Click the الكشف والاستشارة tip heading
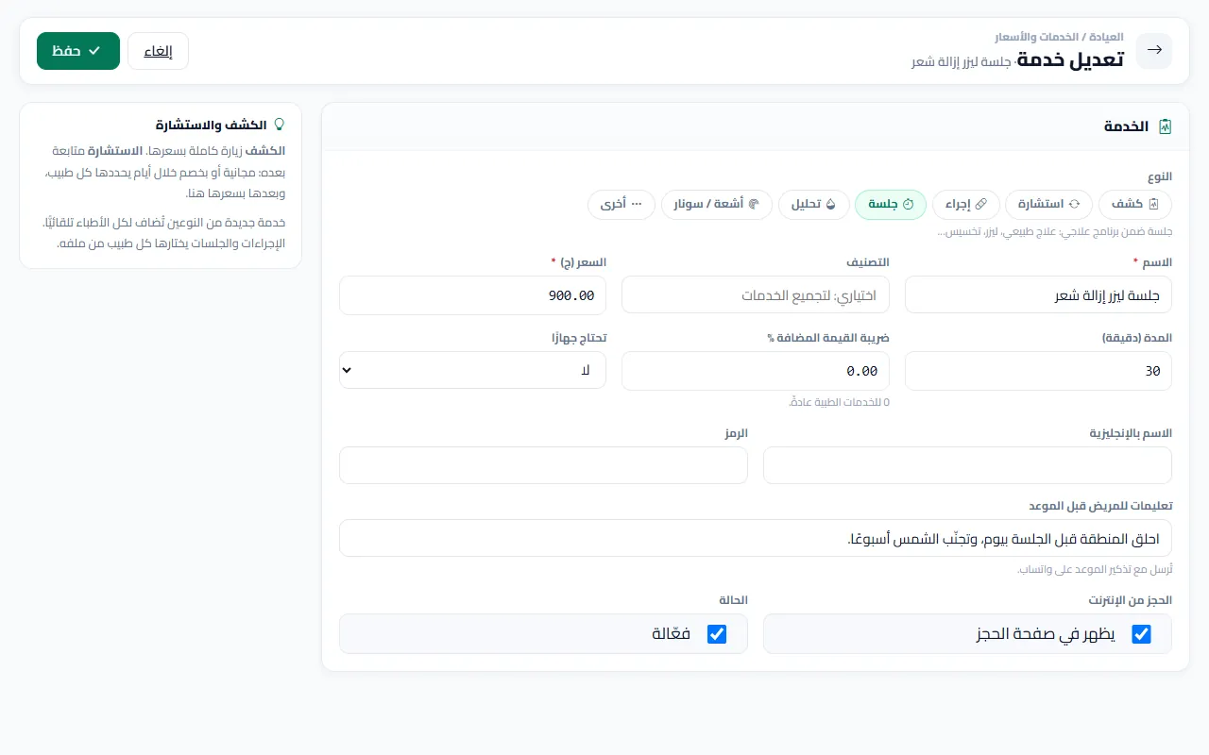Viewport: 1209px width, 755px height. 211,125
